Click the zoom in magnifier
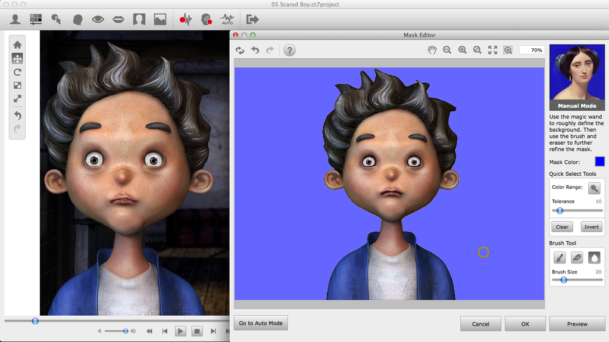This screenshot has width=609, height=342. [x=462, y=49]
